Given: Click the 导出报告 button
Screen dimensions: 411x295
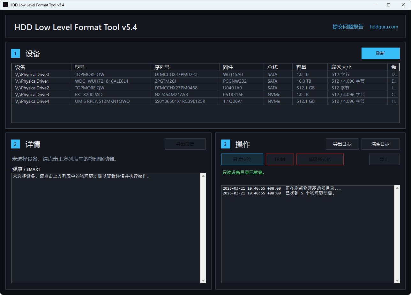Looking at the screenshot, I should [185, 144].
